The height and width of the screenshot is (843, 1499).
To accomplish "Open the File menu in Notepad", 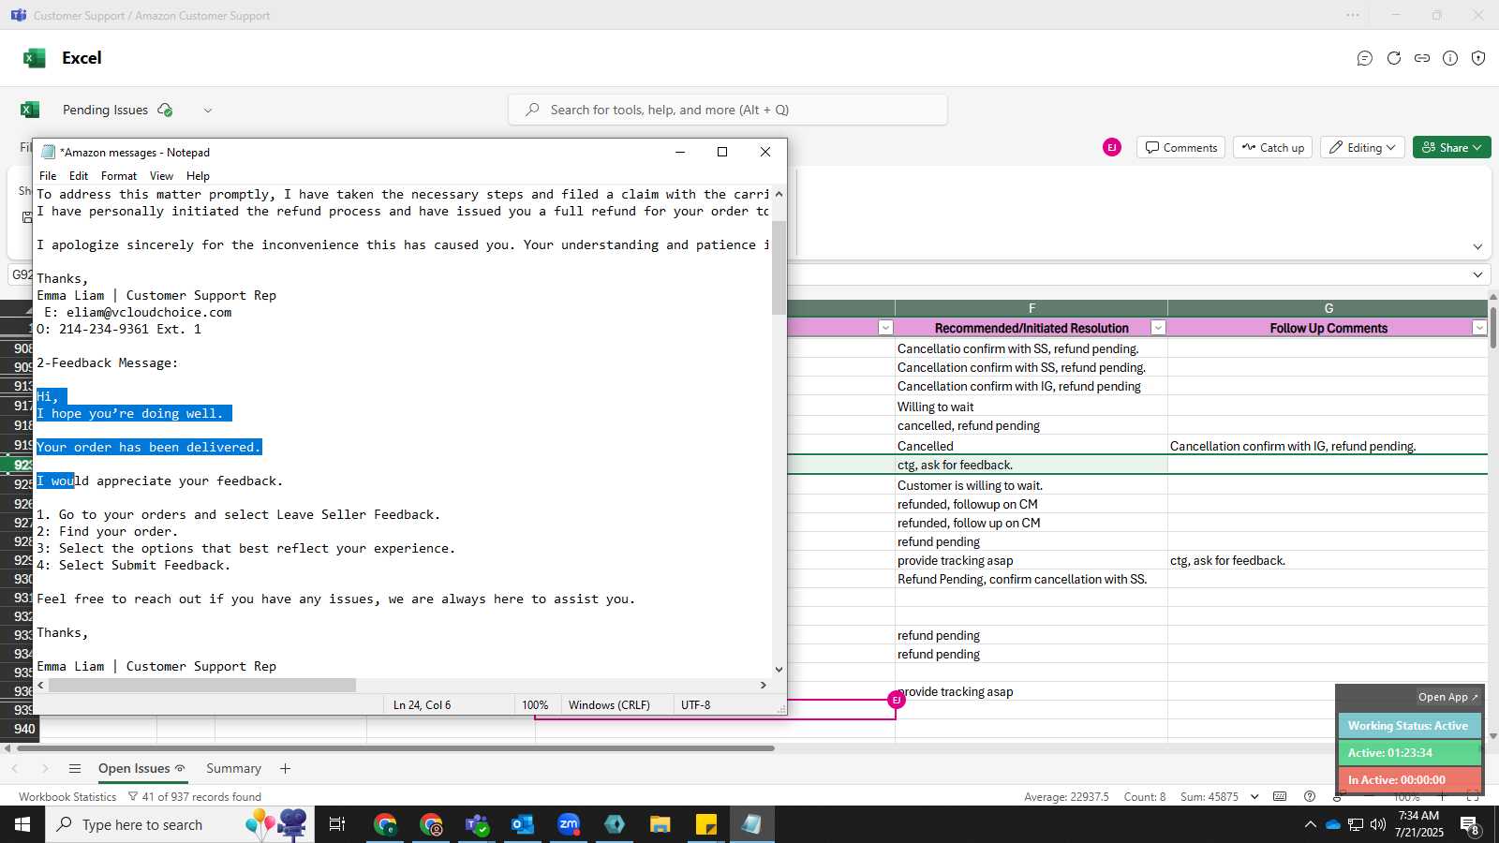I will coord(48,175).
